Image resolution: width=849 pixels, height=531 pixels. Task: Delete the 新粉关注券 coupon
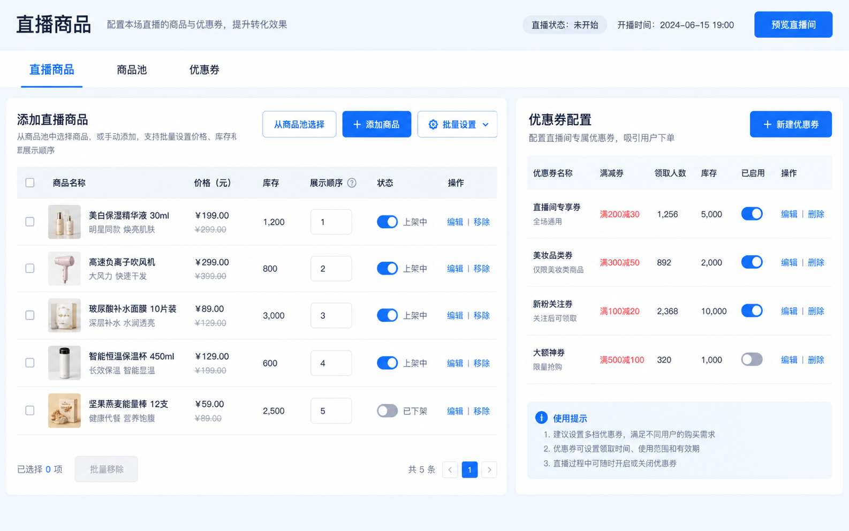(816, 311)
